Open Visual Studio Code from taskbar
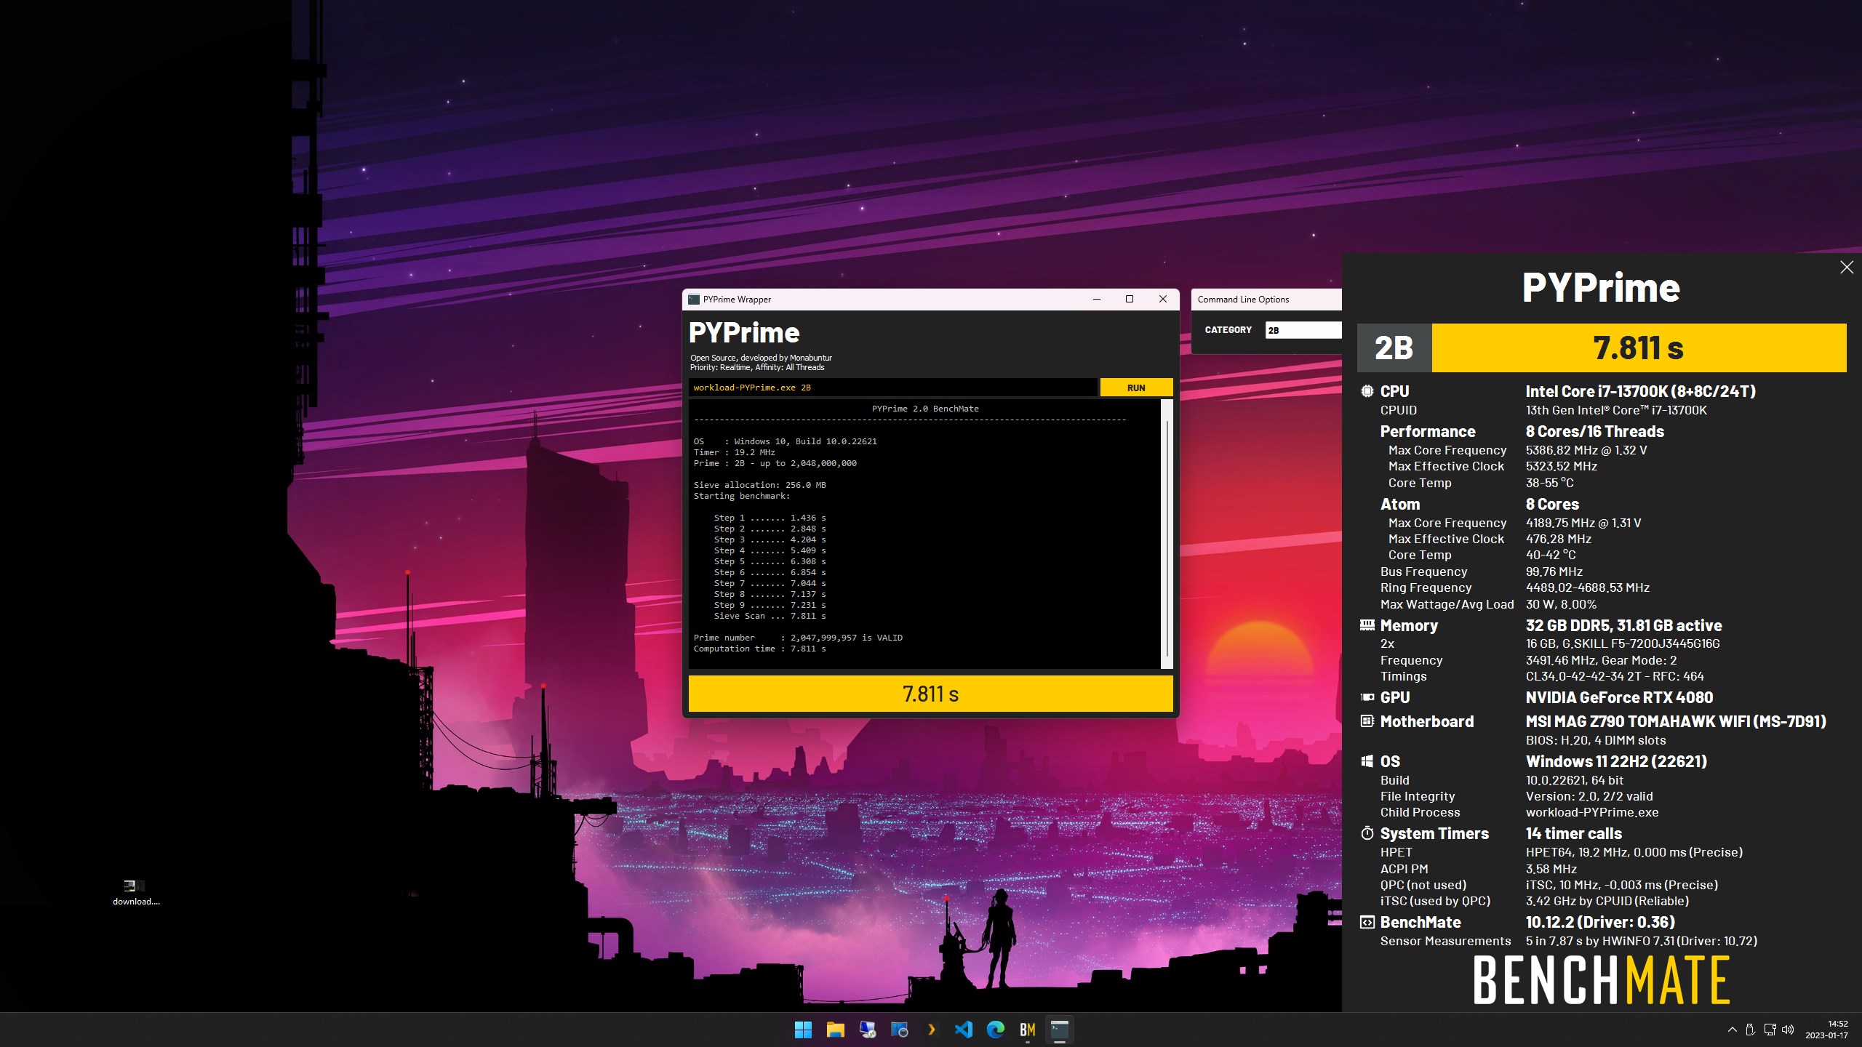Screen dimensions: 1862x1047 (x=963, y=1030)
